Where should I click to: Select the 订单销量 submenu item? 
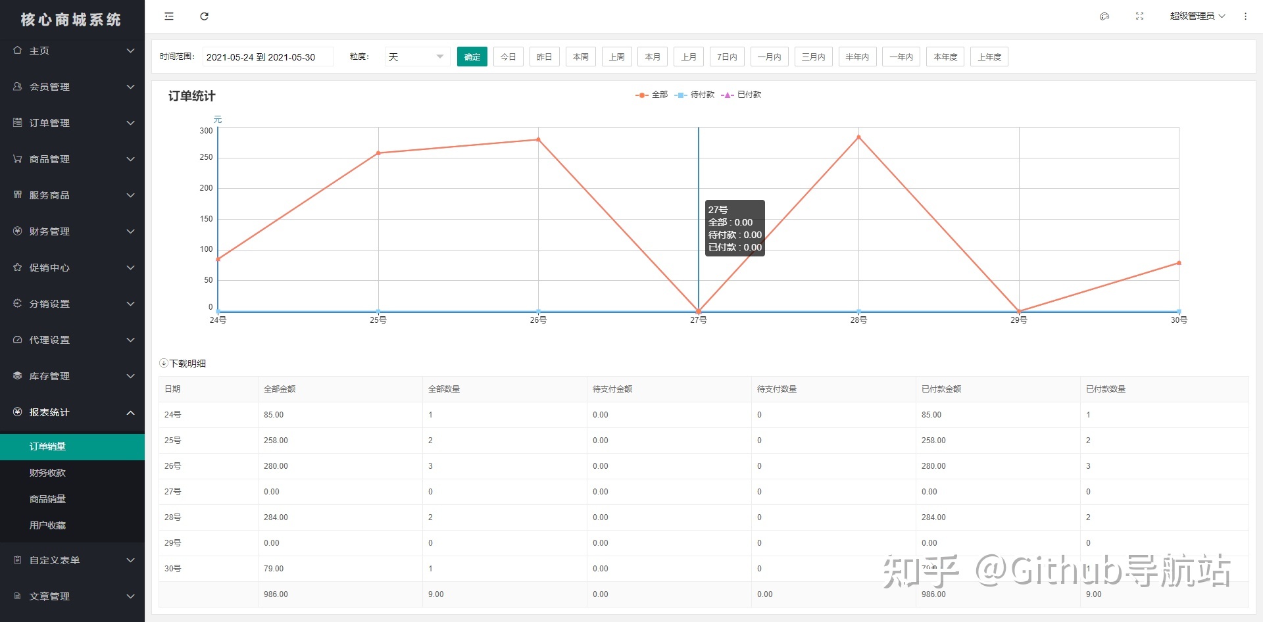(x=72, y=446)
